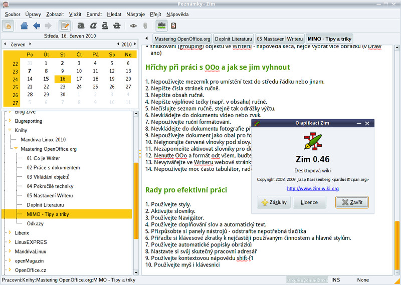Click the index pane scroll down arrow

pos(136,273)
